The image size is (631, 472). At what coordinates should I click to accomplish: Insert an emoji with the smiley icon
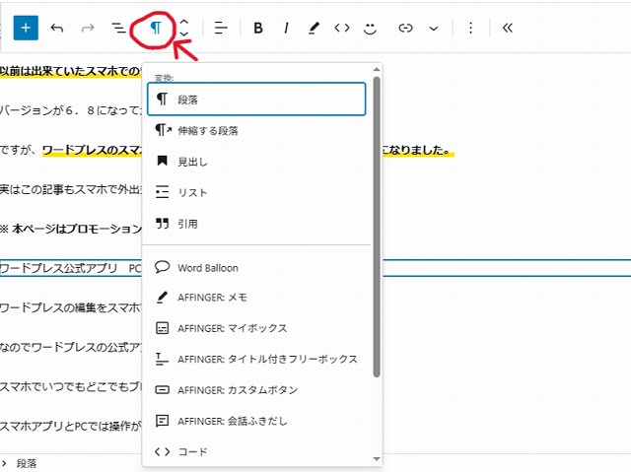(371, 29)
